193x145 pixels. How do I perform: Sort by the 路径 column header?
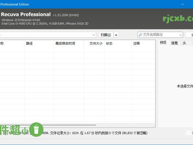point(39,43)
